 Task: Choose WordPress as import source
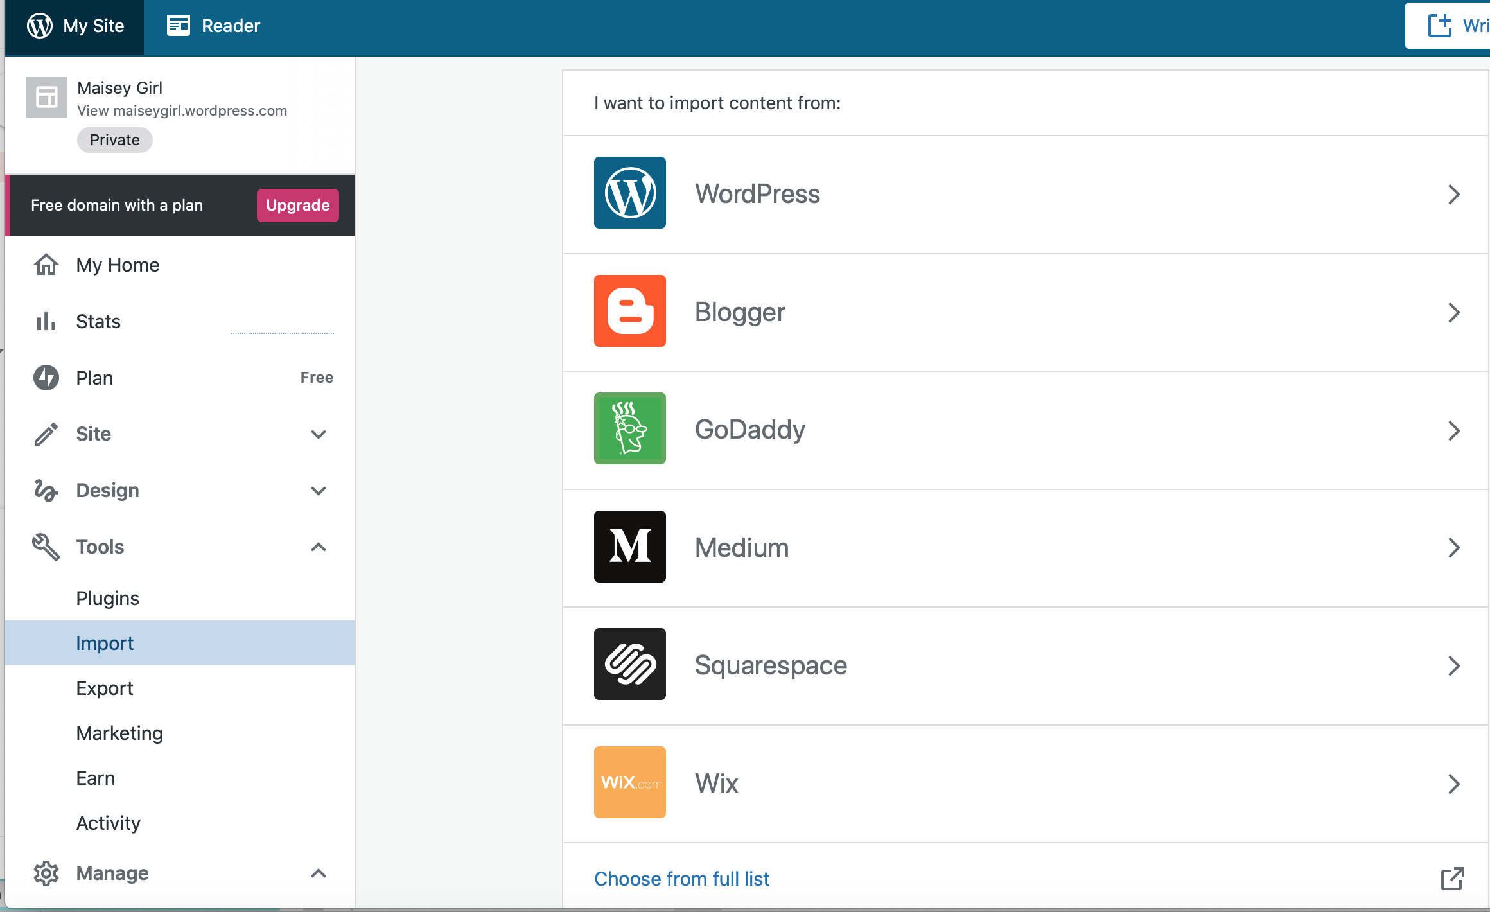[1026, 195]
